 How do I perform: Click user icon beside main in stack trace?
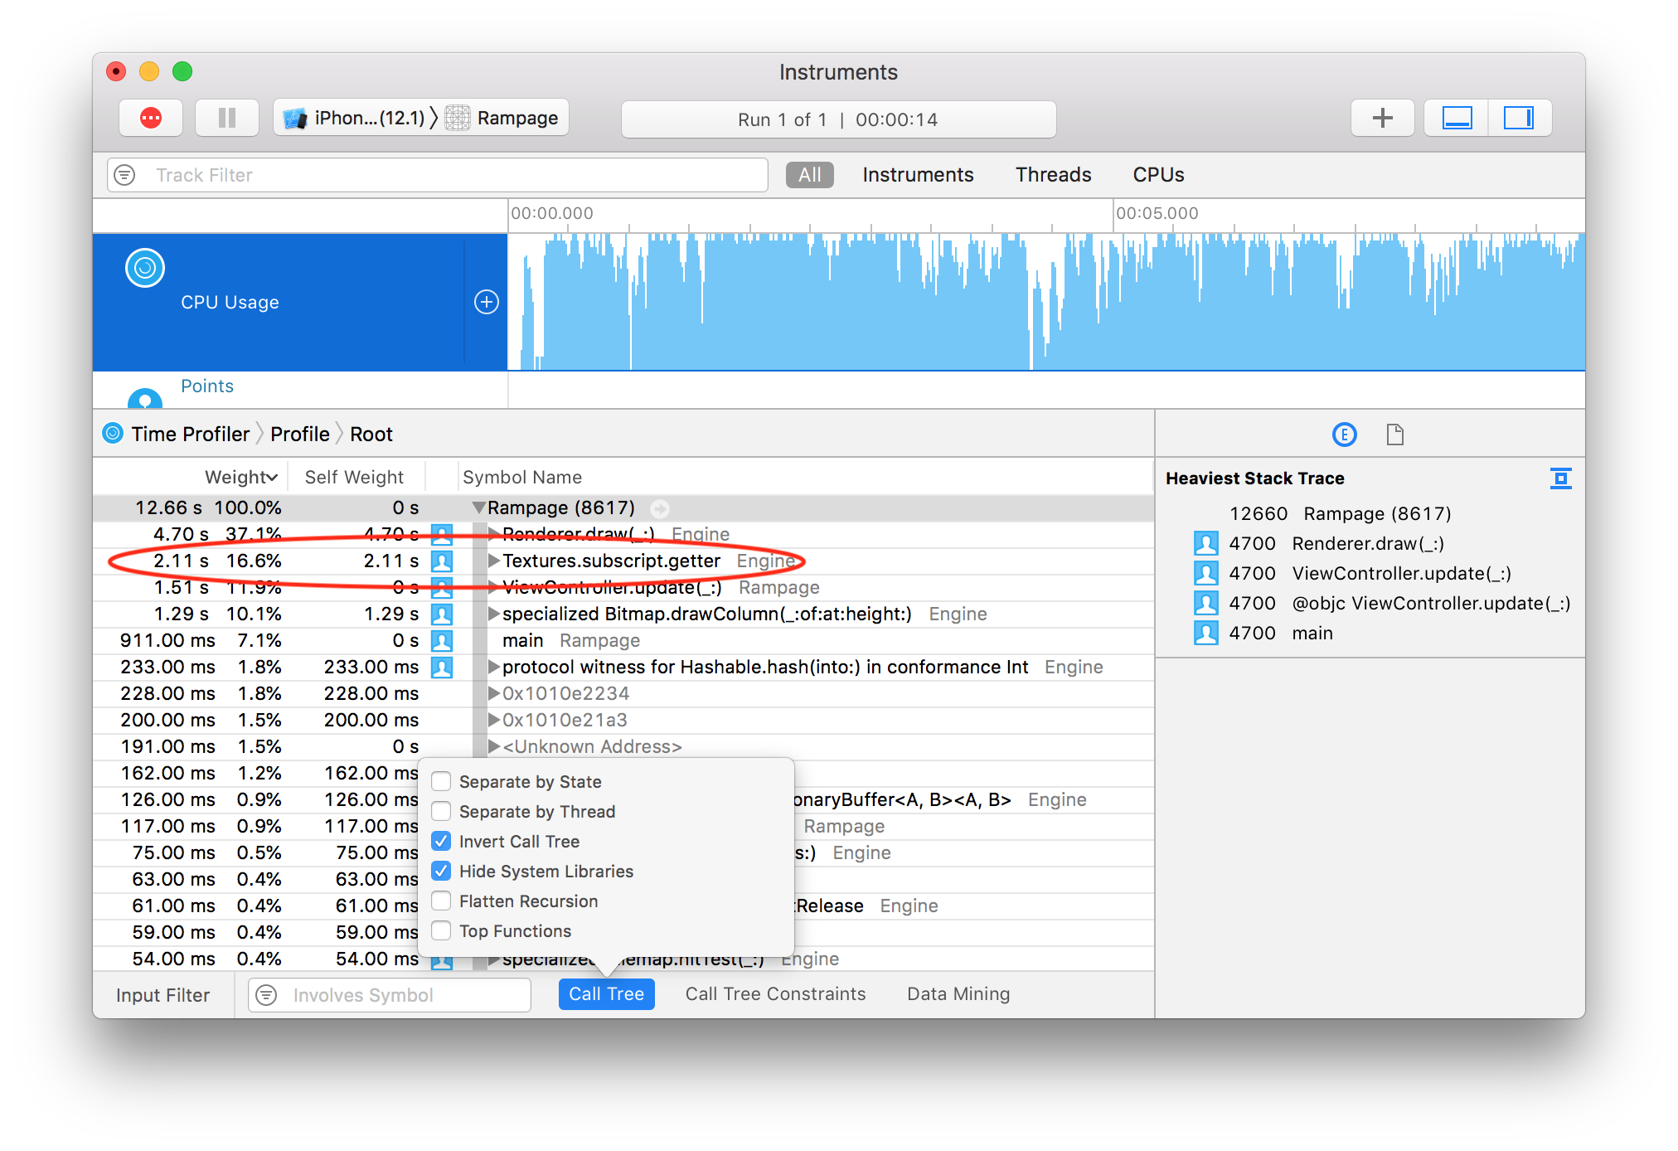coord(1206,634)
